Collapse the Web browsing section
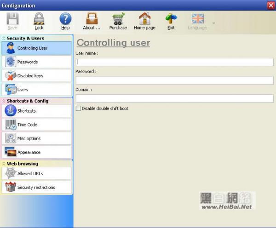276x228 pixels. click(x=4, y=164)
